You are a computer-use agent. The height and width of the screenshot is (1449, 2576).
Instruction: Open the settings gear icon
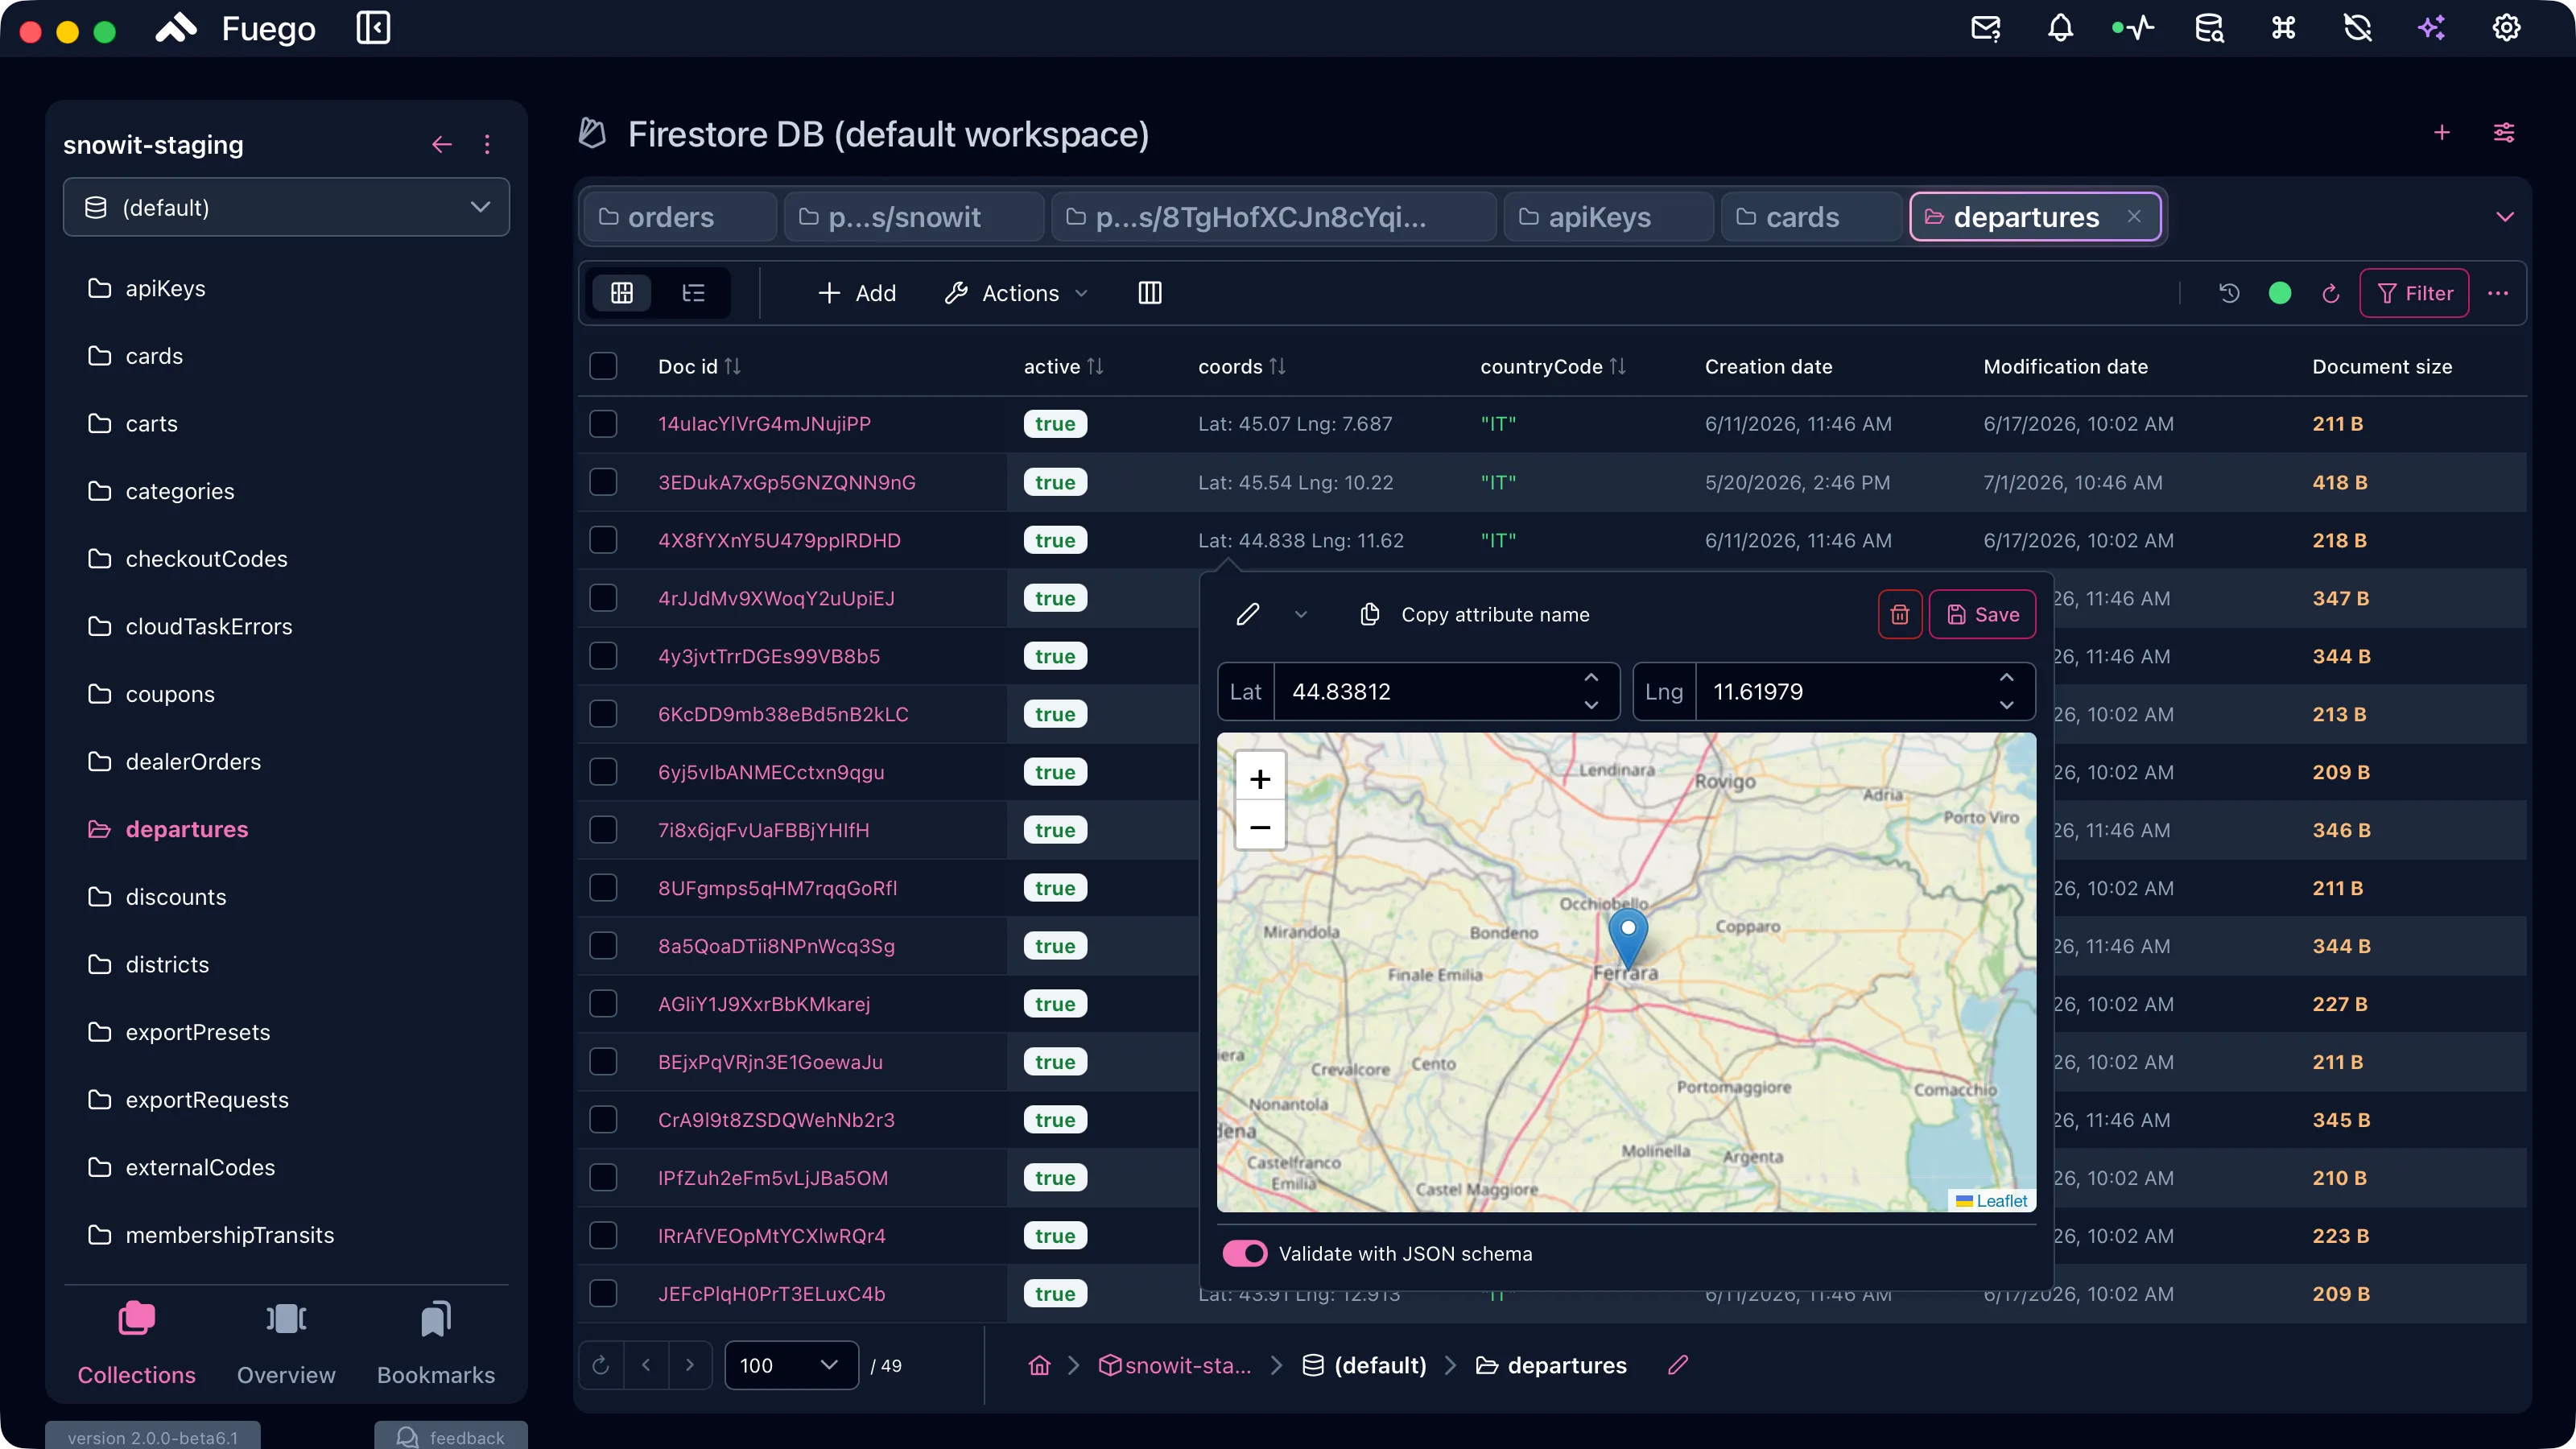click(x=2506, y=28)
